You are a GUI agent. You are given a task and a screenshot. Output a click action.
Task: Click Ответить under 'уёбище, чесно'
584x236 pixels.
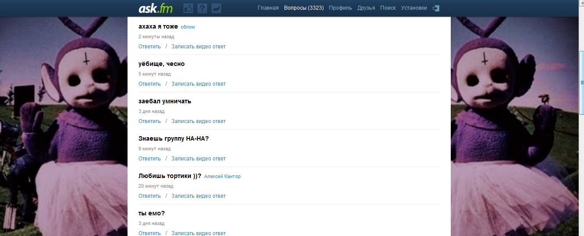tap(150, 84)
